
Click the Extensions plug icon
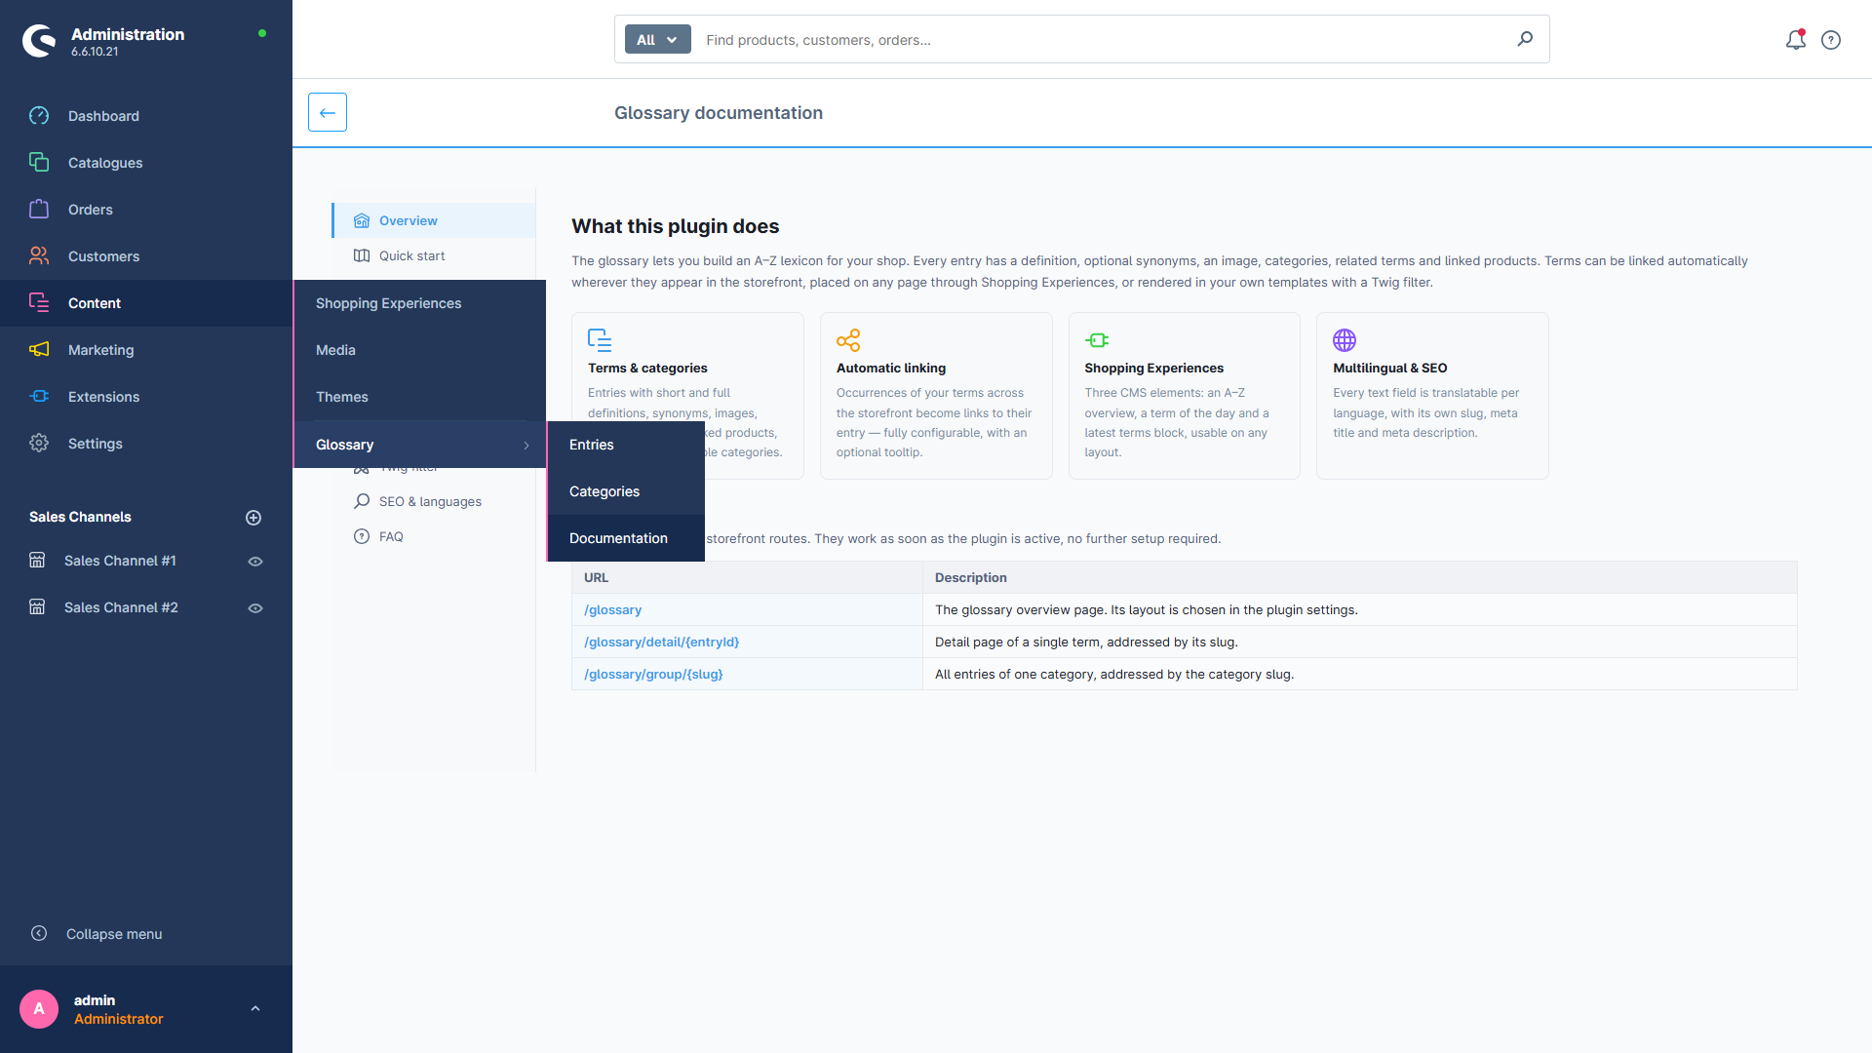click(39, 397)
